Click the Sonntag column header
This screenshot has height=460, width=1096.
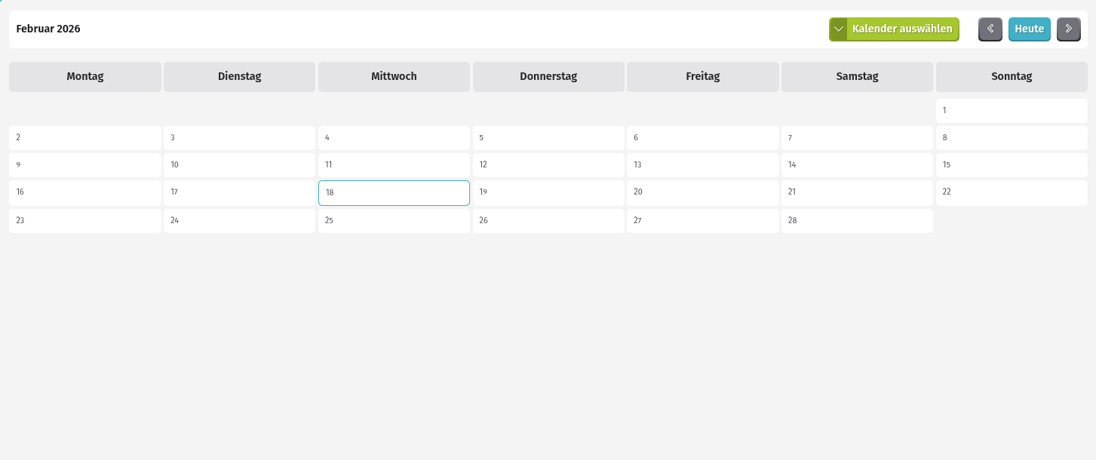coord(1011,77)
